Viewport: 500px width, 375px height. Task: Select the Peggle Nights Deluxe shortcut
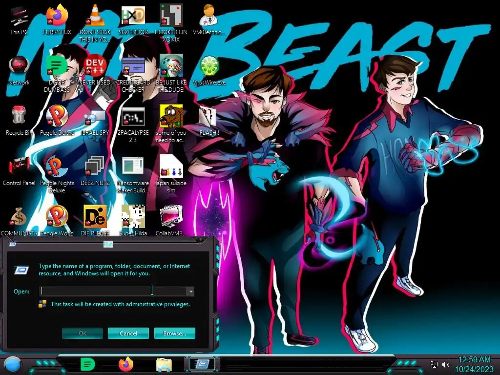pos(57,174)
